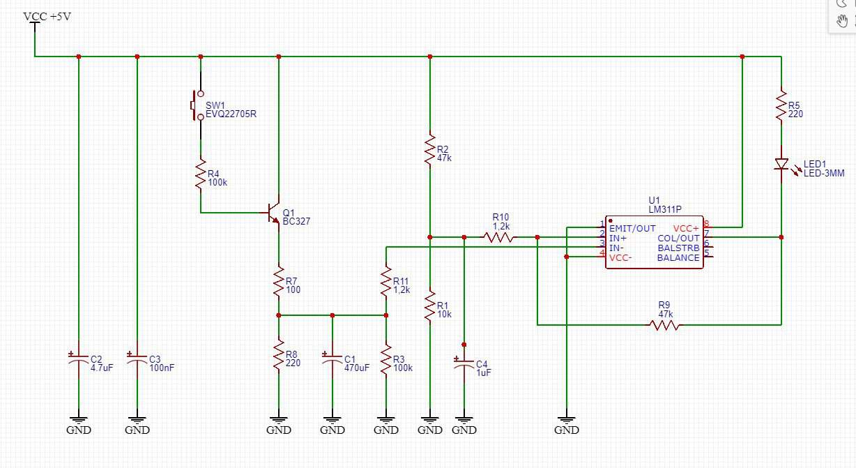Click the C4 1uF capacitor symbol
The width and height of the screenshot is (856, 468).
pyautogui.click(x=464, y=365)
